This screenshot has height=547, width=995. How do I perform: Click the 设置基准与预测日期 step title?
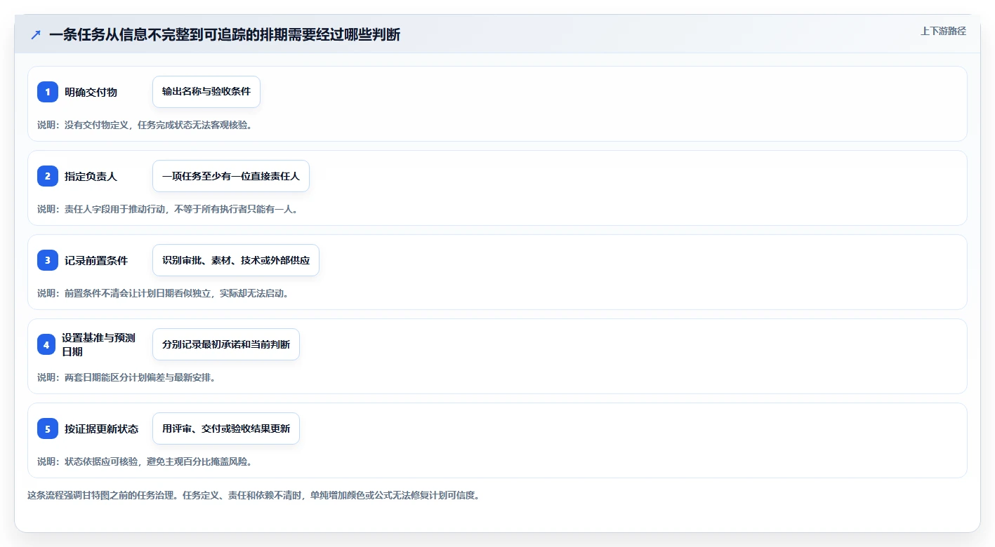(x=98, y=344)
